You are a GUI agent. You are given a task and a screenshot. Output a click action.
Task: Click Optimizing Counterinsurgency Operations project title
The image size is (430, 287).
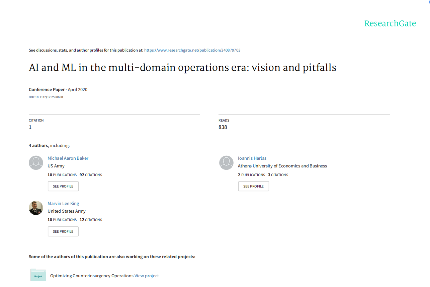pyautogui.click(x=92, y=276)
